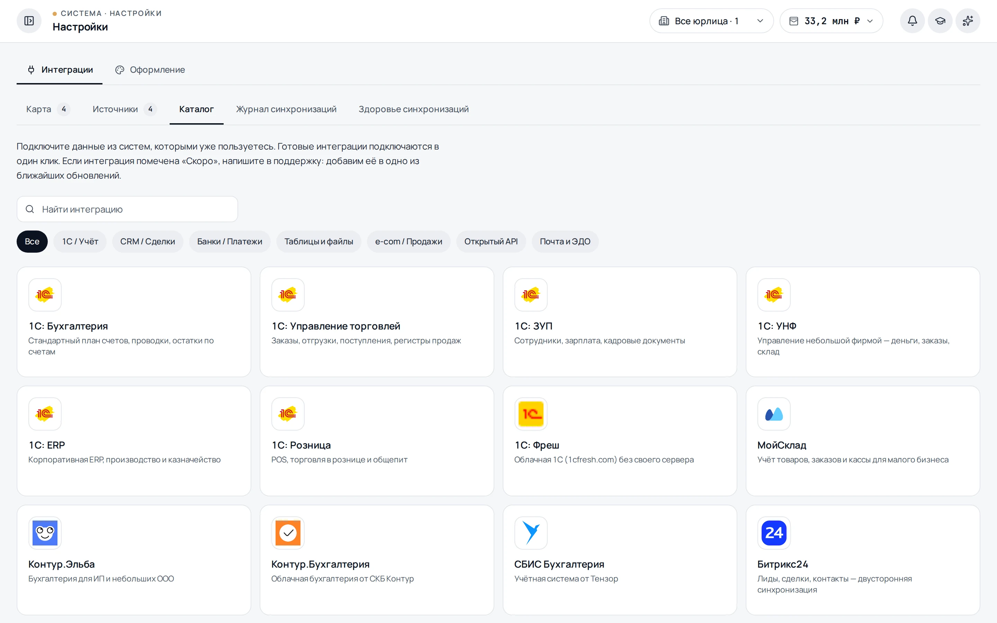This screenshot has height=623, width=997.
Task: Expand the 33,2 млн ₽ balance dropdown
Action: coord(831,21)
